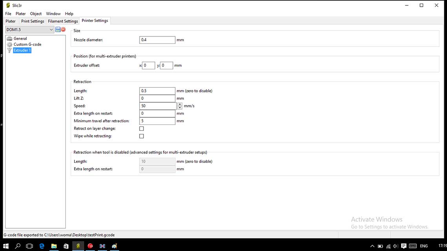This screenshot has height=251, width=447.
Task: Open Microsoft Store from taskbar
Action: click(66, 246)
